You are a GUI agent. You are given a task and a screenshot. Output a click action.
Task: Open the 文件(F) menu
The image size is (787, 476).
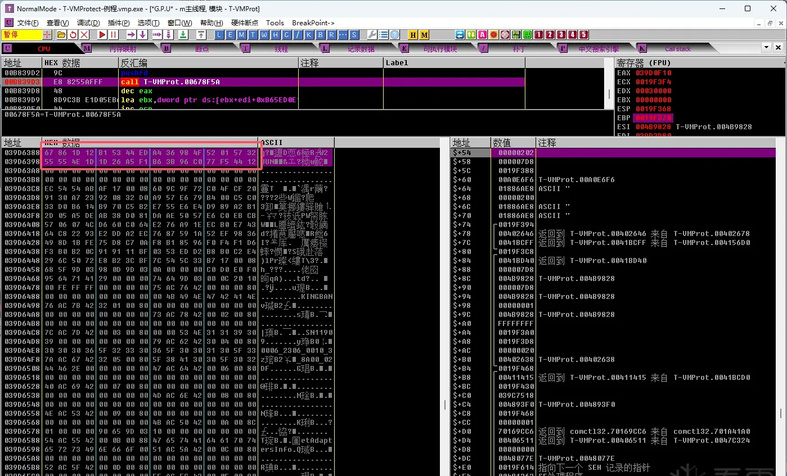coord(28,22)
